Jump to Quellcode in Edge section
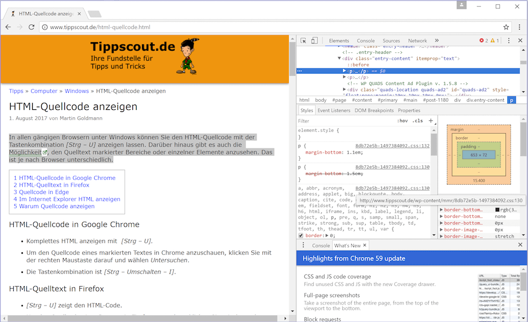528x322 pixels. 41,192
